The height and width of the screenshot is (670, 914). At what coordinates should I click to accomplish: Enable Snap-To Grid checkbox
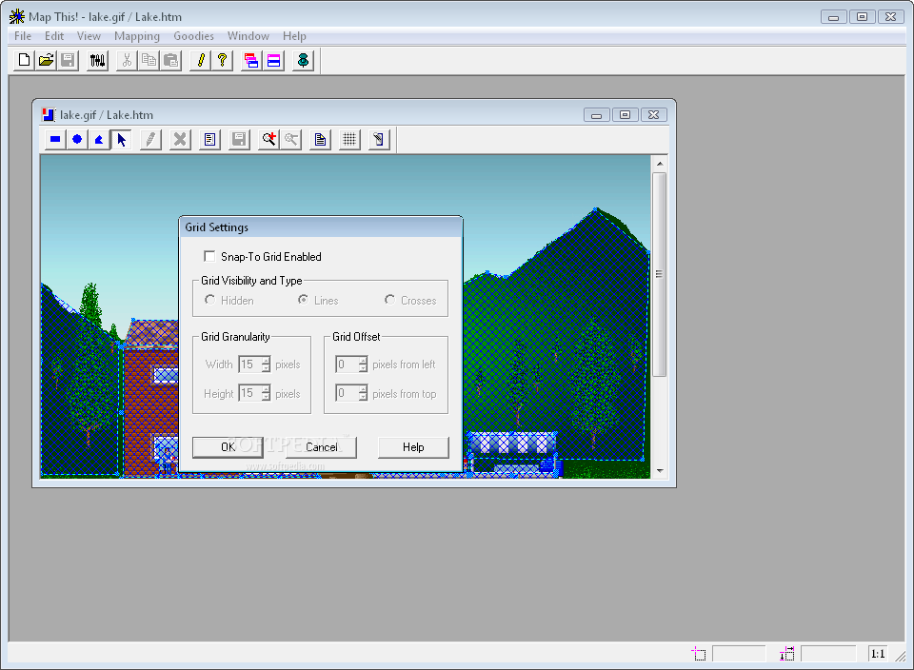209,256
